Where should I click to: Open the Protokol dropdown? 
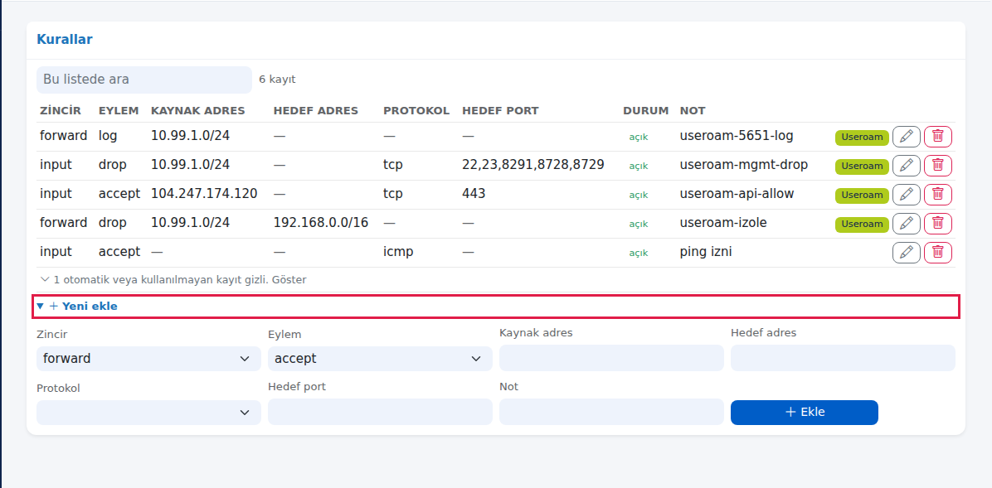coord(148,412)
